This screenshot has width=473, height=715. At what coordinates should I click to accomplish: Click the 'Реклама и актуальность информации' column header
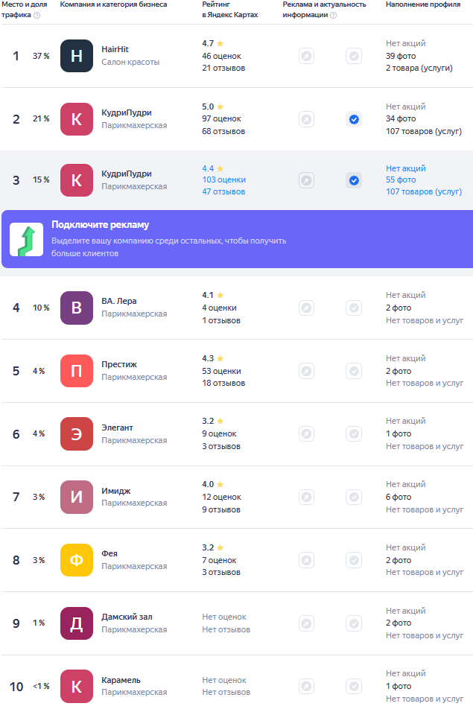324,10
